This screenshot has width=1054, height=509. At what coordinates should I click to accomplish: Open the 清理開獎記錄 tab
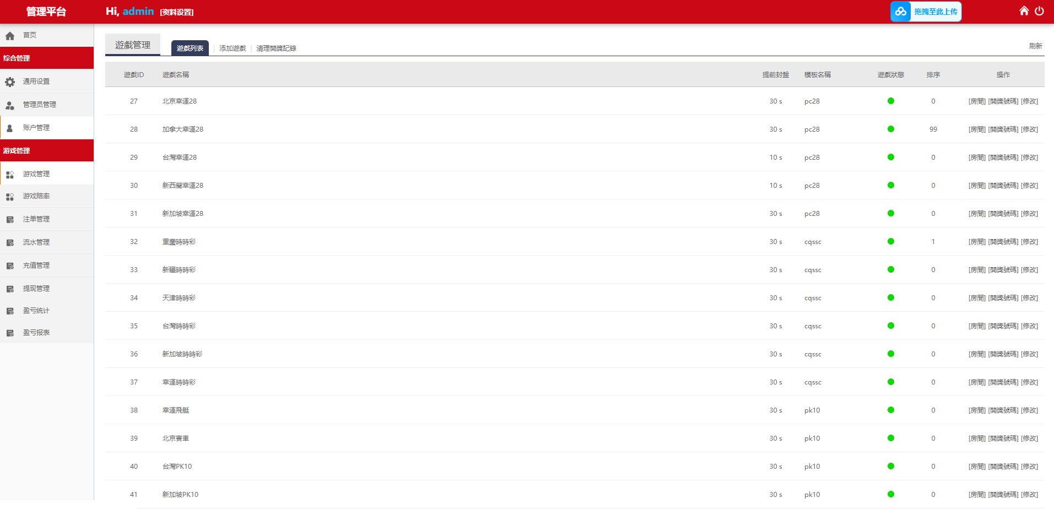coord(276,48)
